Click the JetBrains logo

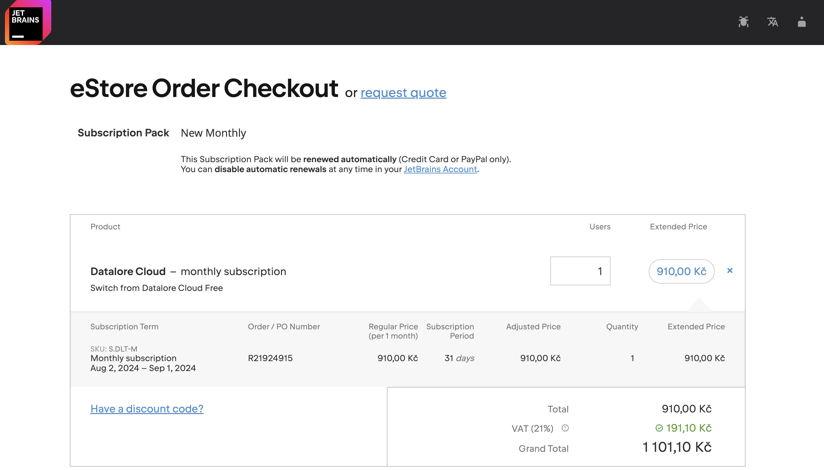coord(28,22)
